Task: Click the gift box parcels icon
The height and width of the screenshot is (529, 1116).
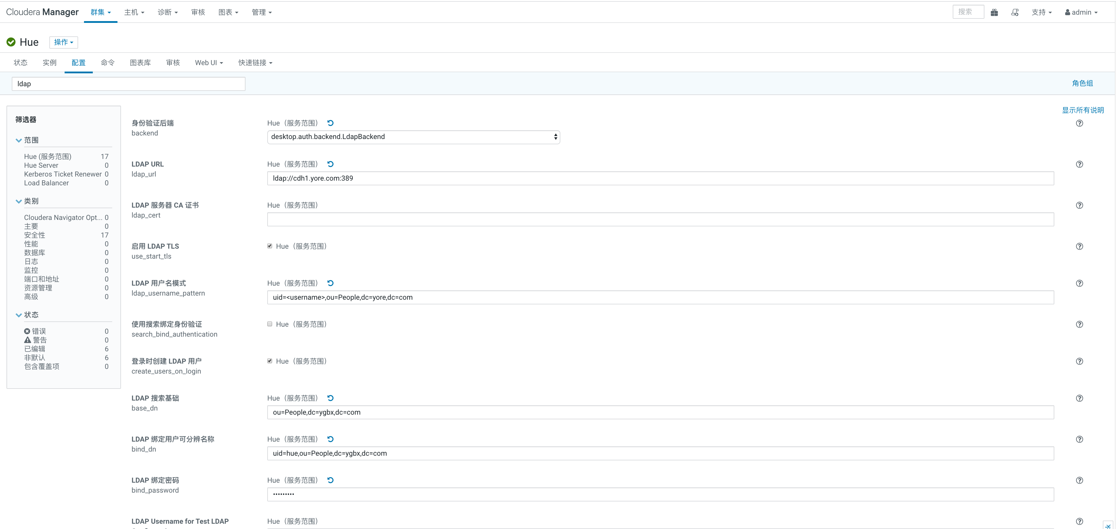Action: 994,12
